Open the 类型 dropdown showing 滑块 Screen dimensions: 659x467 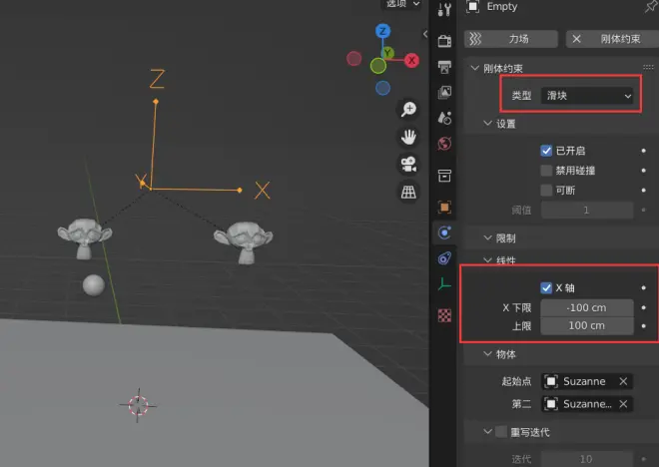pos(587,96)
